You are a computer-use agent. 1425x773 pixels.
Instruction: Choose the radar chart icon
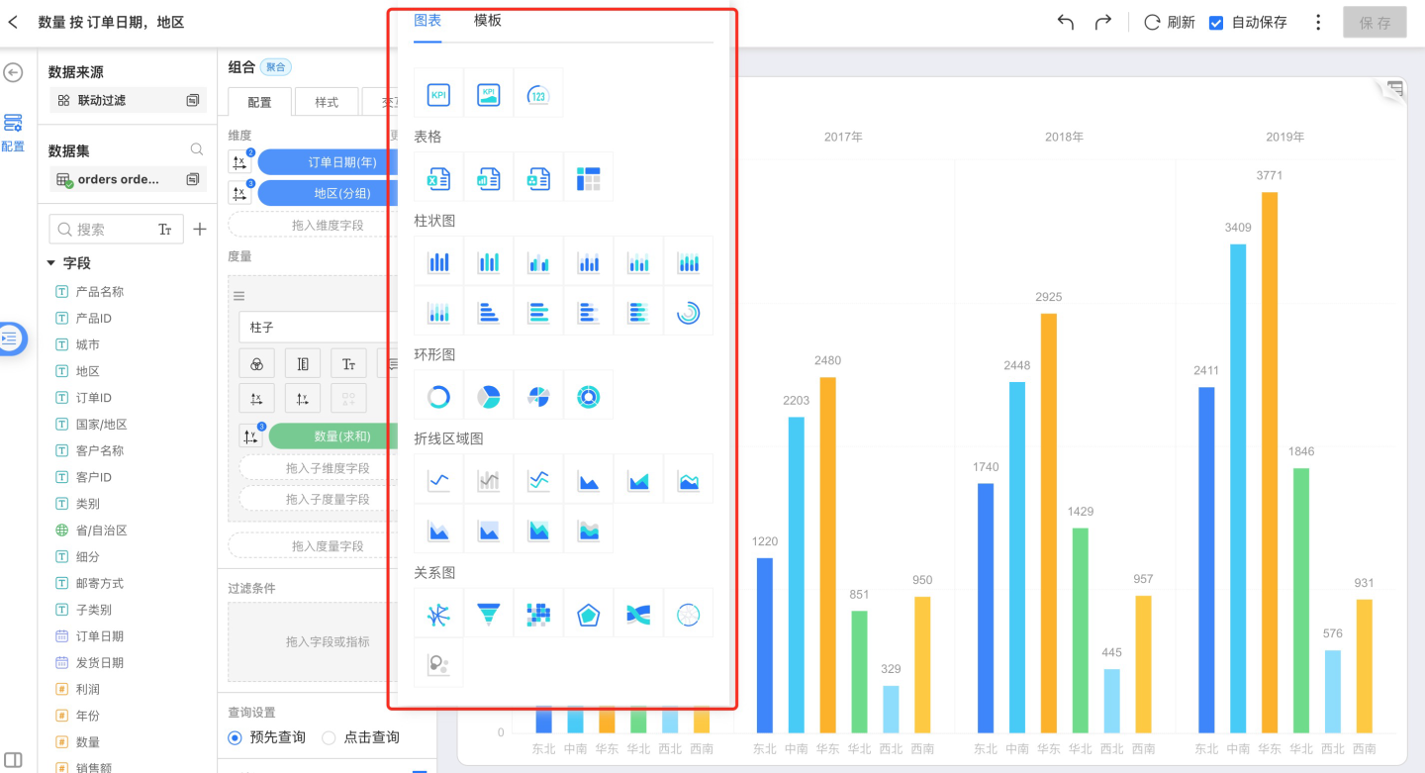coord(588,615)
